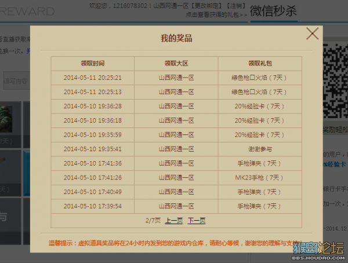Viewport: 348px width, 263px height.
Task: Click 绿色枪口火焰 prize in the 20:25:13 row
Action: pos(260,92)
